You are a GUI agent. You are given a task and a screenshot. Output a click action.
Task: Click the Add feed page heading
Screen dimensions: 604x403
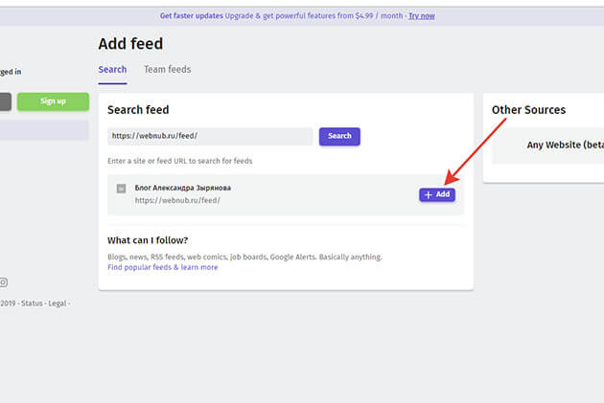130,44
